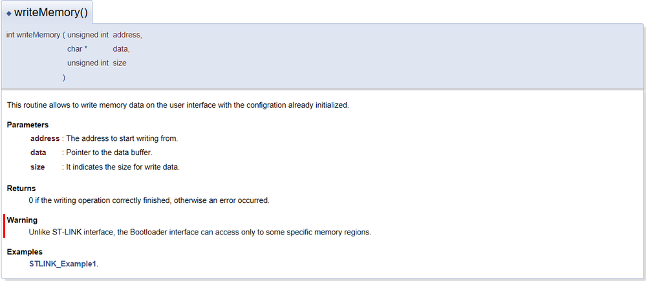The width and height of the screenshot is (646, 281).
Task: Click the closing parenthesis of the signature
Action: pyautogui.click(x=64, y=78)
